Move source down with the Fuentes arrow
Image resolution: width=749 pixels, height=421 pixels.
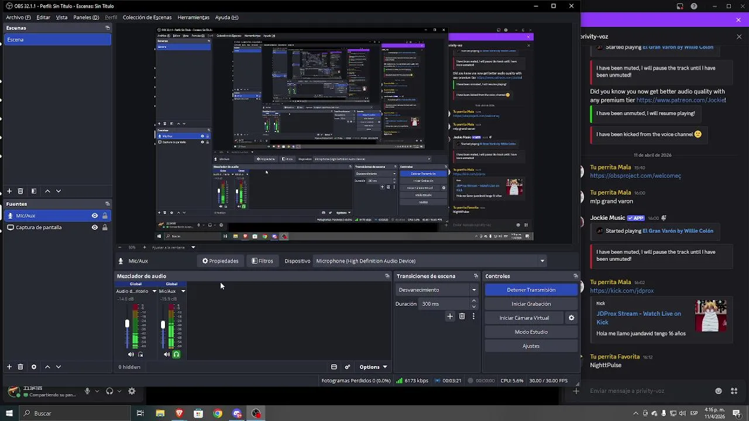(x=58, y=367)
